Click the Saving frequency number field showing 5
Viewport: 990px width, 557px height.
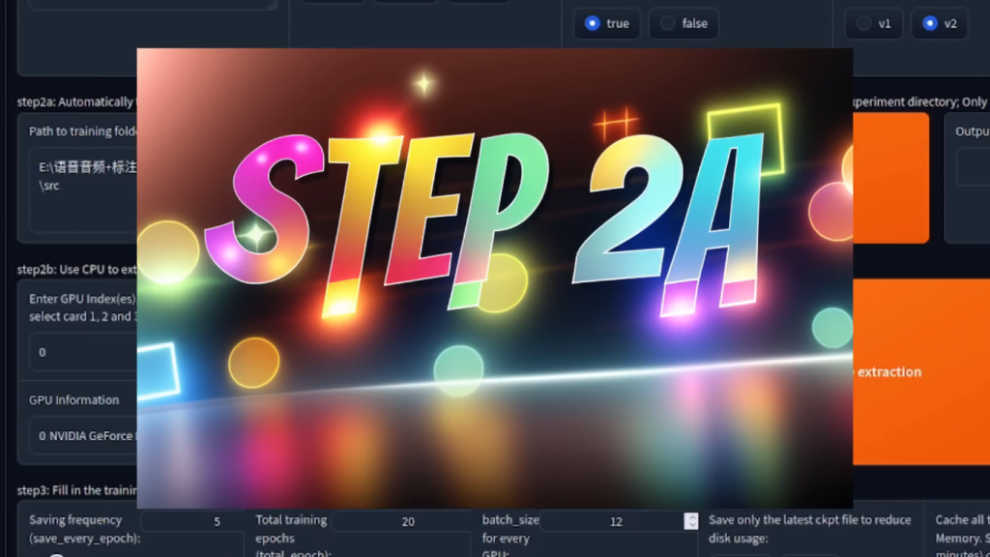click(192, 521)
